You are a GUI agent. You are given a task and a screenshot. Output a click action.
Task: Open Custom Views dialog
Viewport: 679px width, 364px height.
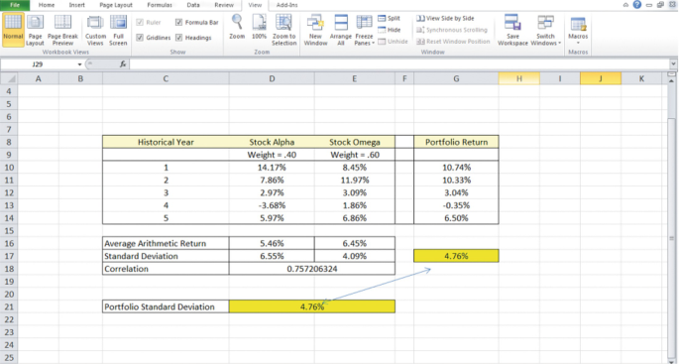pyautogui.click(x=95, y=30)
